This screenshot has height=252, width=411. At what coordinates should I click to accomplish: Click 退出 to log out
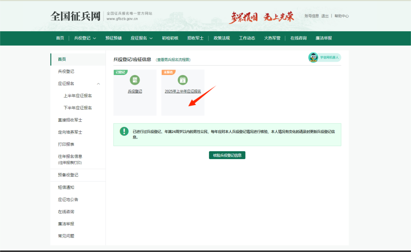point(325,16)
